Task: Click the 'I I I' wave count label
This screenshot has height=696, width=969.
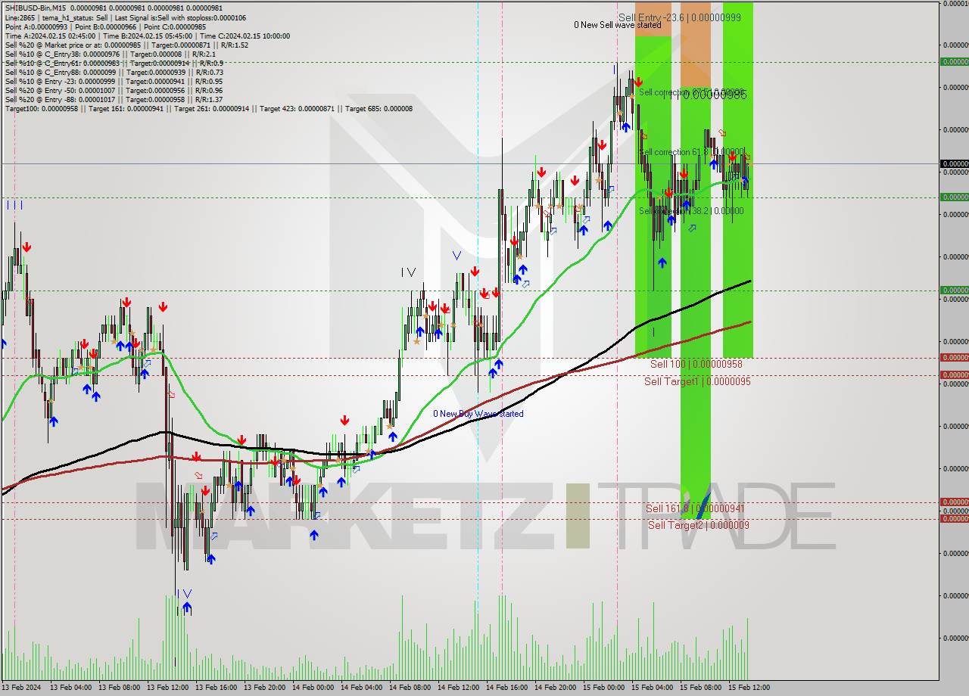Action: [15, 205]
